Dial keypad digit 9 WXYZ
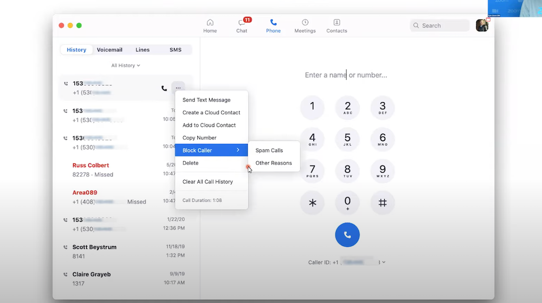This screenshot has width=542, height=303. (382, 171)
